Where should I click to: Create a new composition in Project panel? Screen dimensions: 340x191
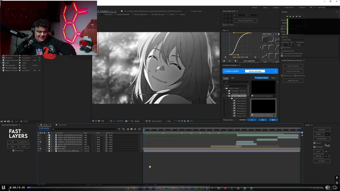click(x=8, y=121)
